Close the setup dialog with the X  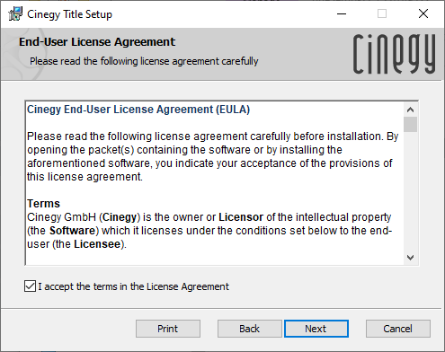(423, 13)
